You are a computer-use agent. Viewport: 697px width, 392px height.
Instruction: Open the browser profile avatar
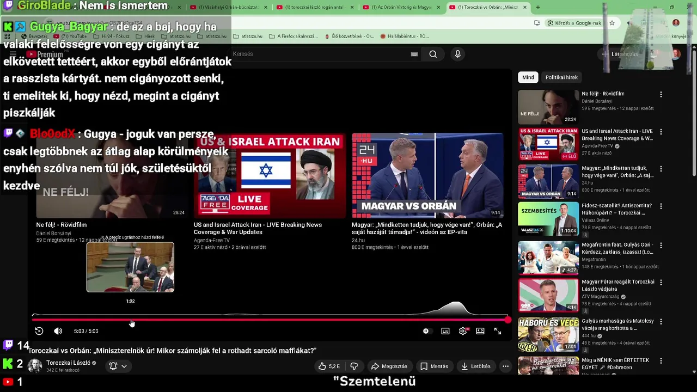click(676, 23)
